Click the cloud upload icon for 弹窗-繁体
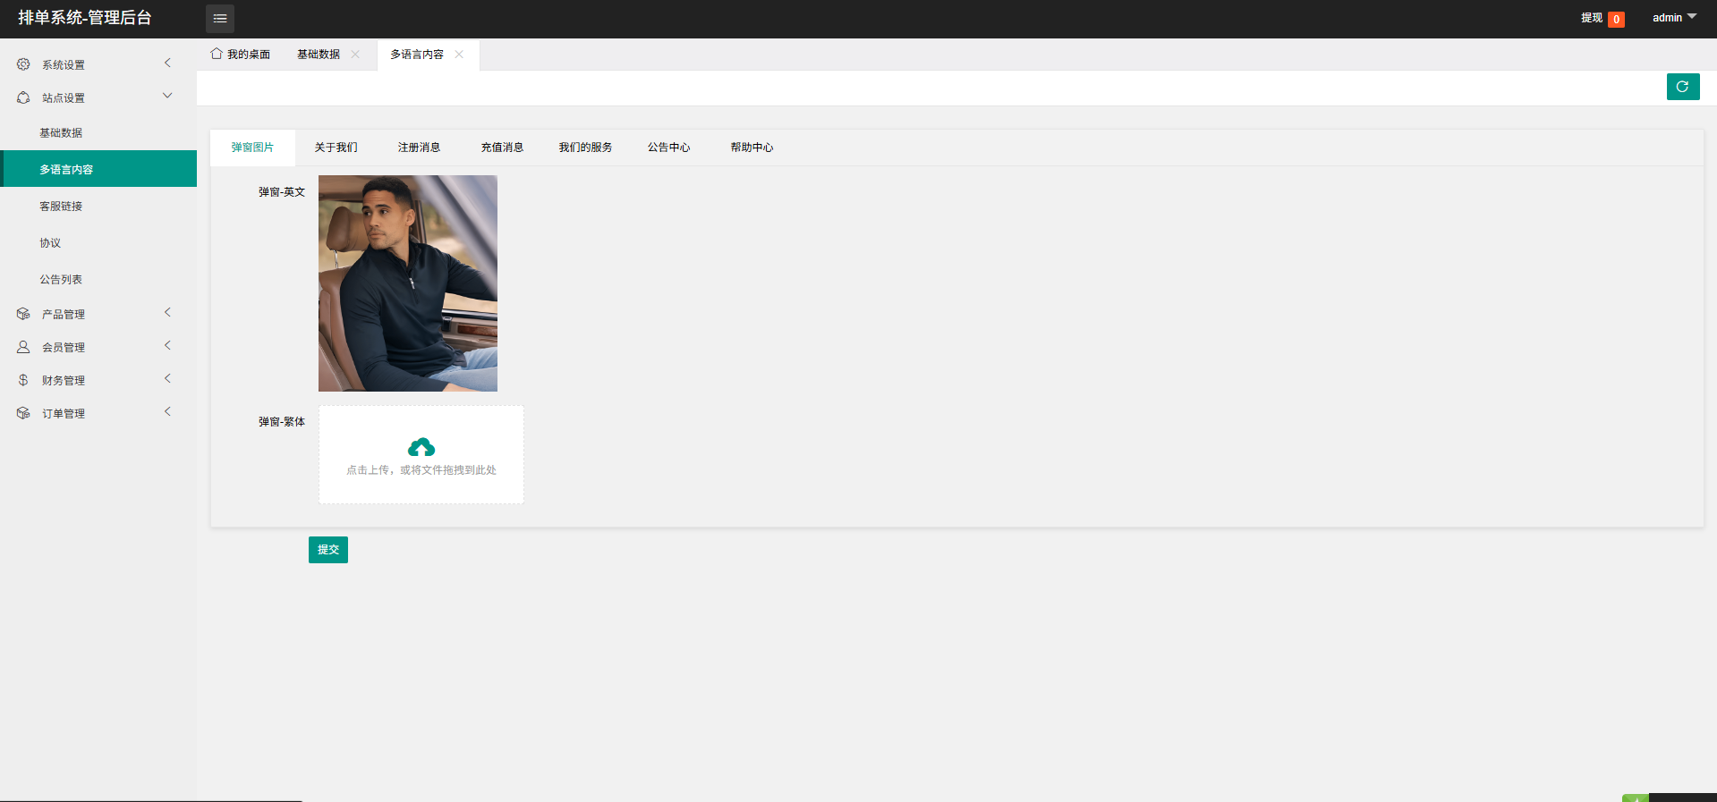The height and width of the screenshot is (802, 1717). (421, 447)
